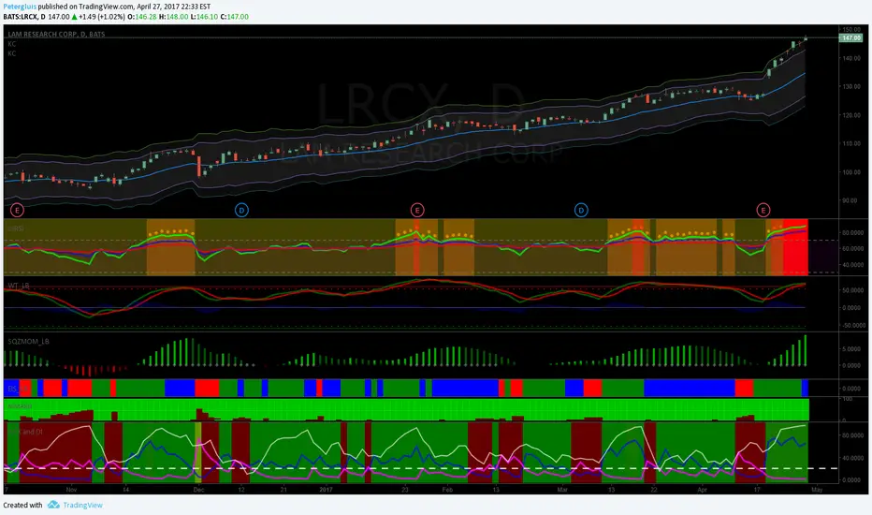Select the LAM RESEARCH CORP, D, BATS legend

(x=56, y=34)
